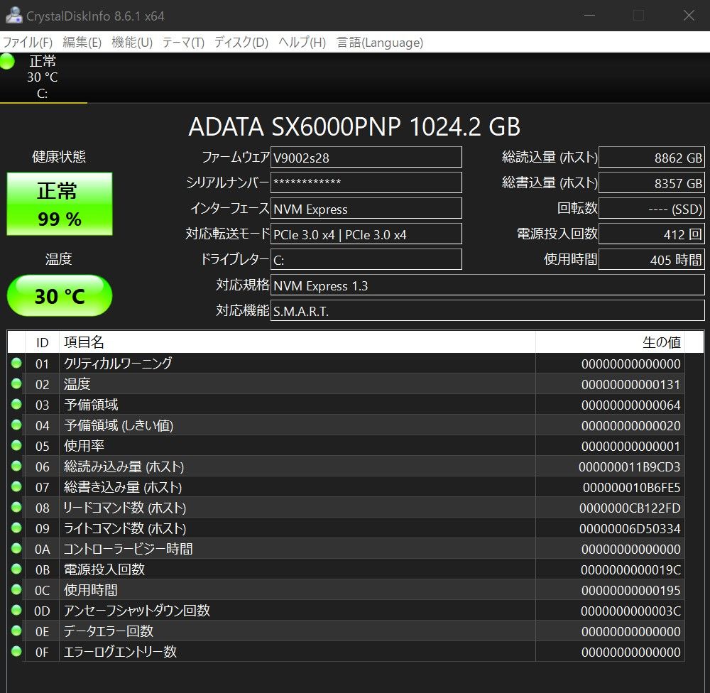Click the CrystalDiskInfo app icon in title bar

coord(13,15)
